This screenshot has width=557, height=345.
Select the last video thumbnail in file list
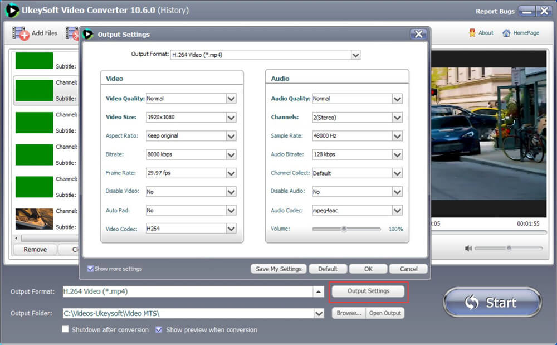pos(34,218)
